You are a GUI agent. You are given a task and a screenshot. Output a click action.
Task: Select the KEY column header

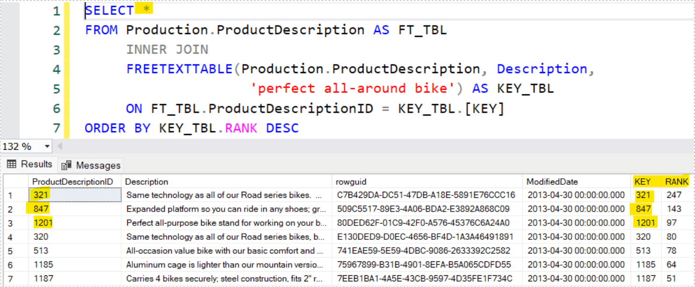click(642, 182)
